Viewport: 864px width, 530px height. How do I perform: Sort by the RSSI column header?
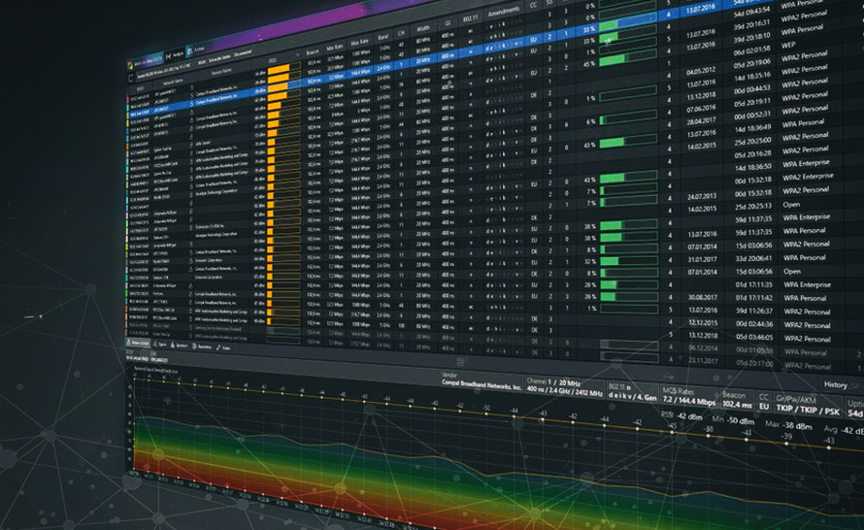pyautogui.click(x=273, y=59)
